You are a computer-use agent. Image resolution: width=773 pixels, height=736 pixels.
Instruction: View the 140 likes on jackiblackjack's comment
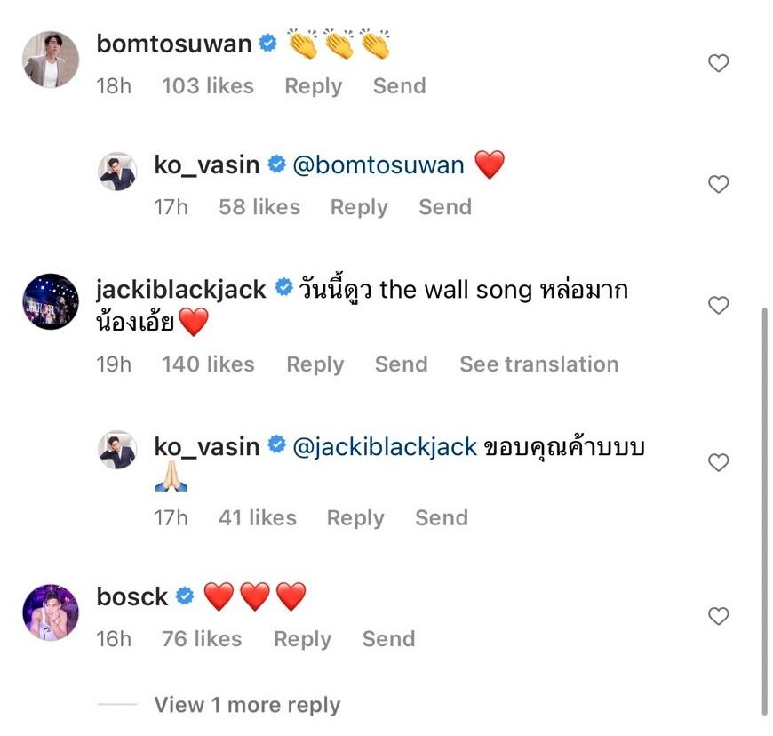click(208, 364)
